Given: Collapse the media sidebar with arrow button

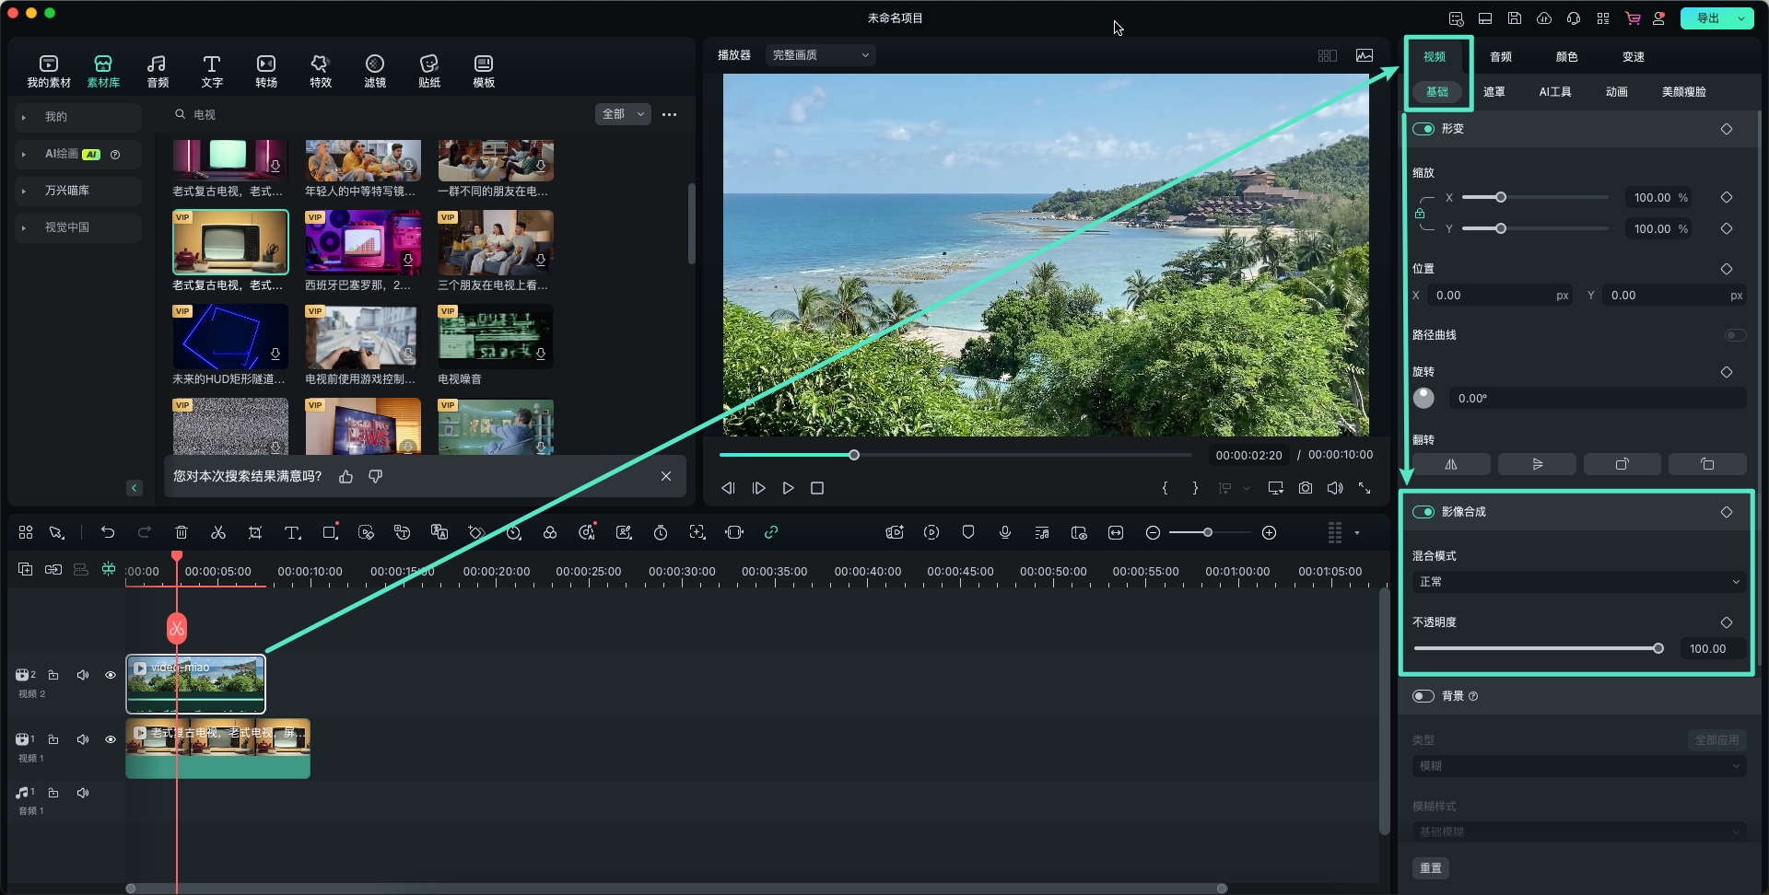Looking at the screenshot, I should click(x=135, y=488).
